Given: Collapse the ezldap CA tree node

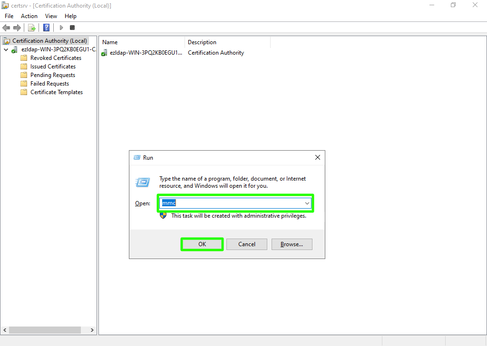Looking at the screenshot, I should (x=6, y=49).
